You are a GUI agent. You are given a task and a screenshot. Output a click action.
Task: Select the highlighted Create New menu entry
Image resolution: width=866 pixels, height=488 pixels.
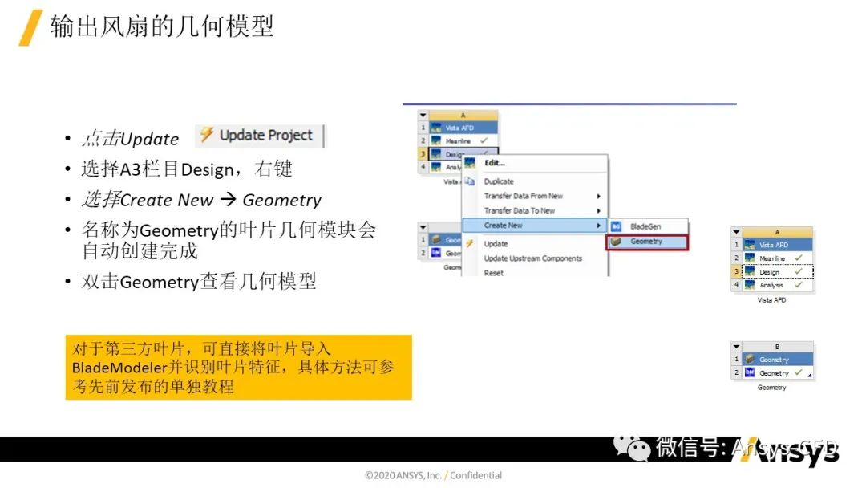pos(534,226)
